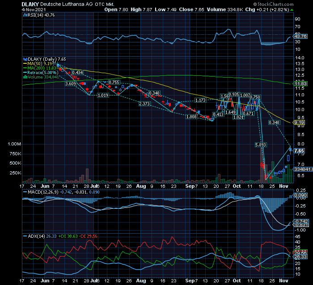Click the DLAKY ticker symbol in the header
Image resolution: width=313 pixels, height=285 pixels.
click(30, 4)
